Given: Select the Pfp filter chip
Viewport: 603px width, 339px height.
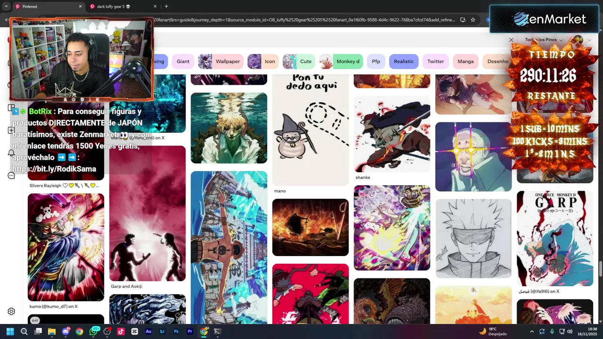Looking at the screenshot, I should click(376, 62).
